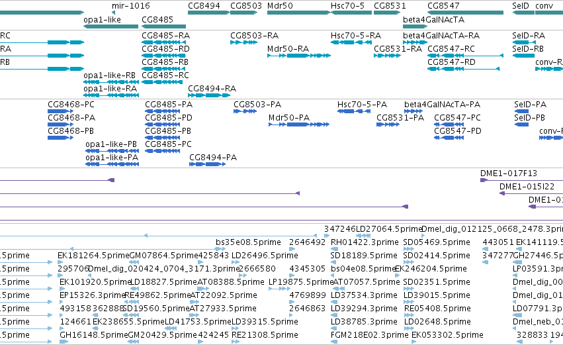Click the SD05469.5prime EST

(x=437, y=242)
